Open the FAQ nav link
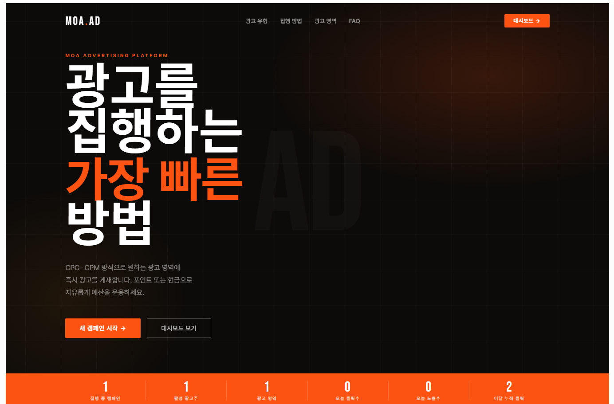Viewport: 614px width, 404px height. [354, 21]
